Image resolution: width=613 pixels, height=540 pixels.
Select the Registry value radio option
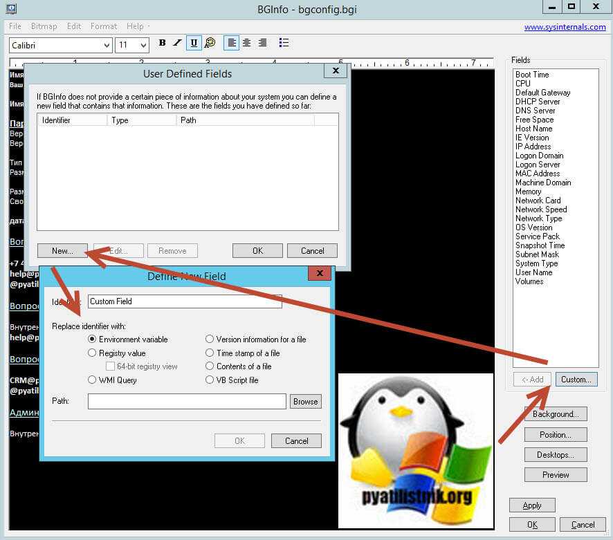(93, 353)
